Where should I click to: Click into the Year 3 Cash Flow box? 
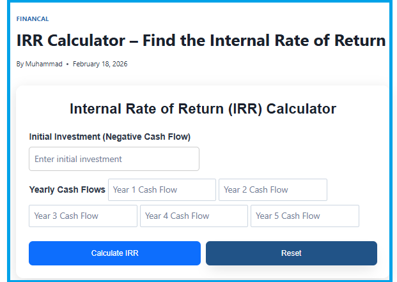click(82, 216)
